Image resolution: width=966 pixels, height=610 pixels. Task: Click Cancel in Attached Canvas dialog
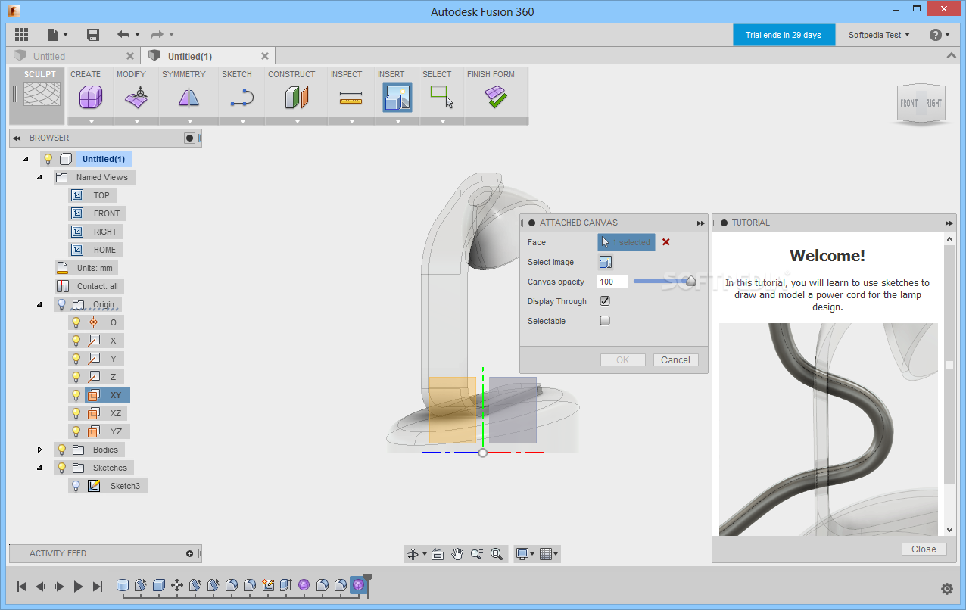(675, 360)
